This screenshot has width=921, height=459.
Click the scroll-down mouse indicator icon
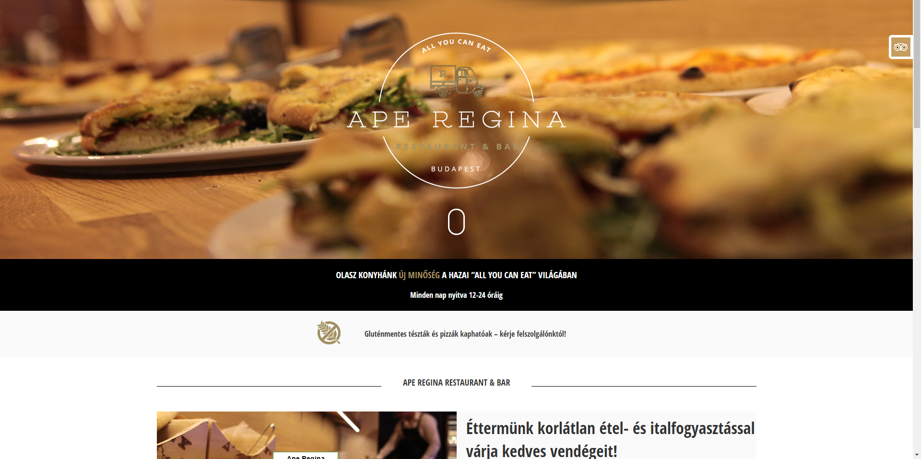coord(456,222)
